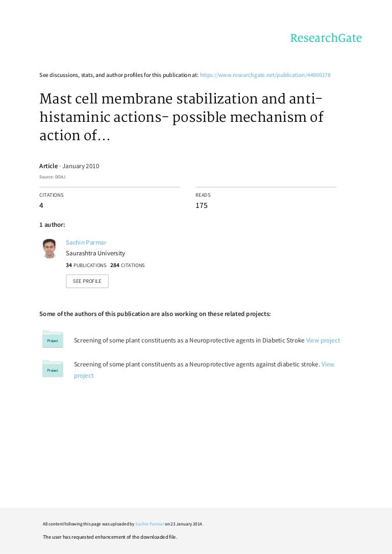Click the SEE PROFILE button

87,281
